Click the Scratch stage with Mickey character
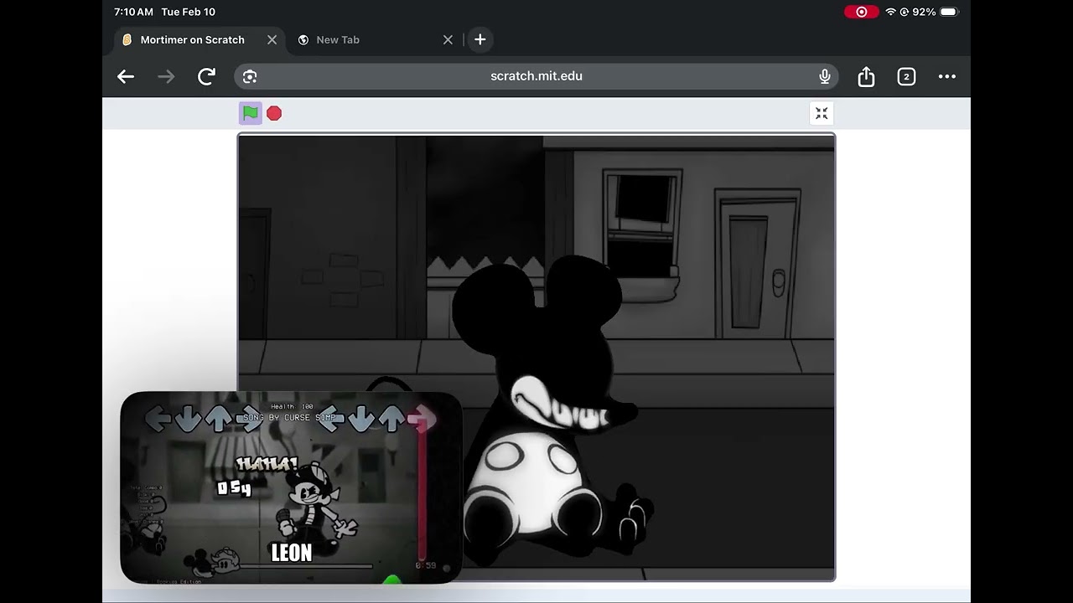 [x=536, y=357]
